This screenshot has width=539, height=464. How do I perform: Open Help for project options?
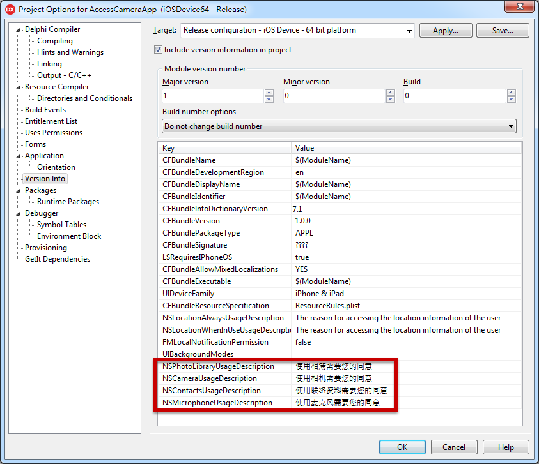click(506, 447)
